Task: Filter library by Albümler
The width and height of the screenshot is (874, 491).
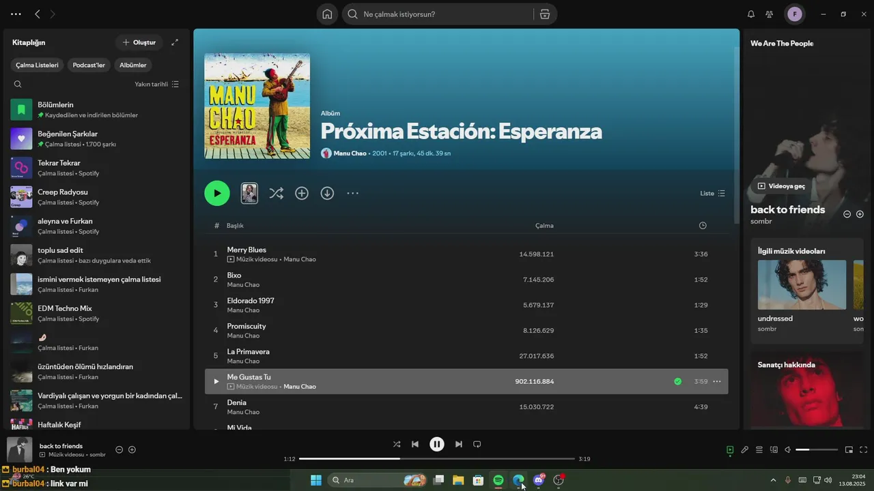Action: [x=133, y=65]
